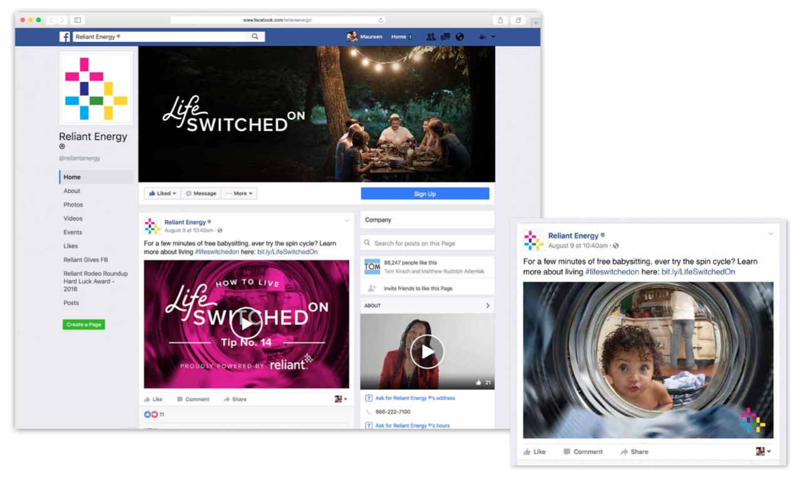Open Posts in the page sidebar
Image resolution: width=800 pixels, height=481 pixels.
click(71, 303)
